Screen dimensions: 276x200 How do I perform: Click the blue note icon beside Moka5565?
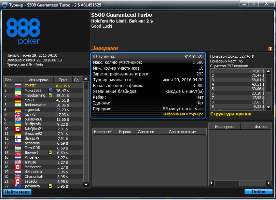[50, 90]
